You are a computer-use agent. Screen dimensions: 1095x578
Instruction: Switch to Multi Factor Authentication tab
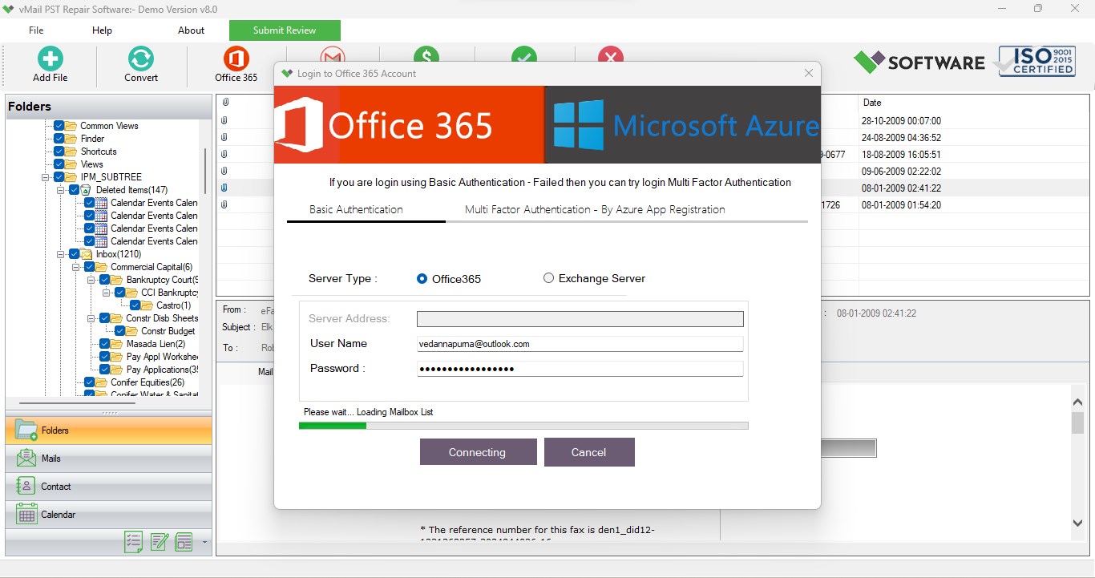595,209
